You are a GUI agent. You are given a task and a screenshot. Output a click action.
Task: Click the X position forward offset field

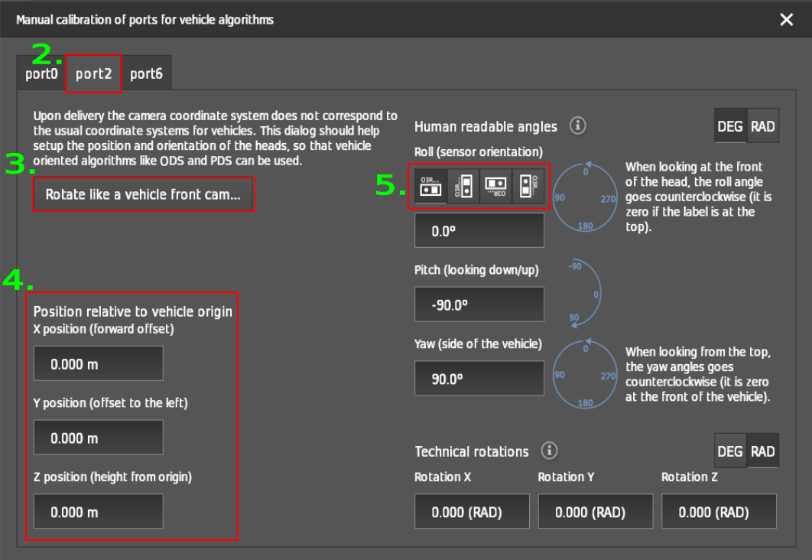click(x=98, y=363)
